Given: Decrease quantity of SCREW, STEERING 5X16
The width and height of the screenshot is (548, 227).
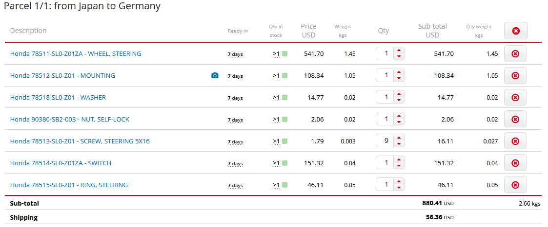Looking at the screenshot, I should tap(399, 144).
